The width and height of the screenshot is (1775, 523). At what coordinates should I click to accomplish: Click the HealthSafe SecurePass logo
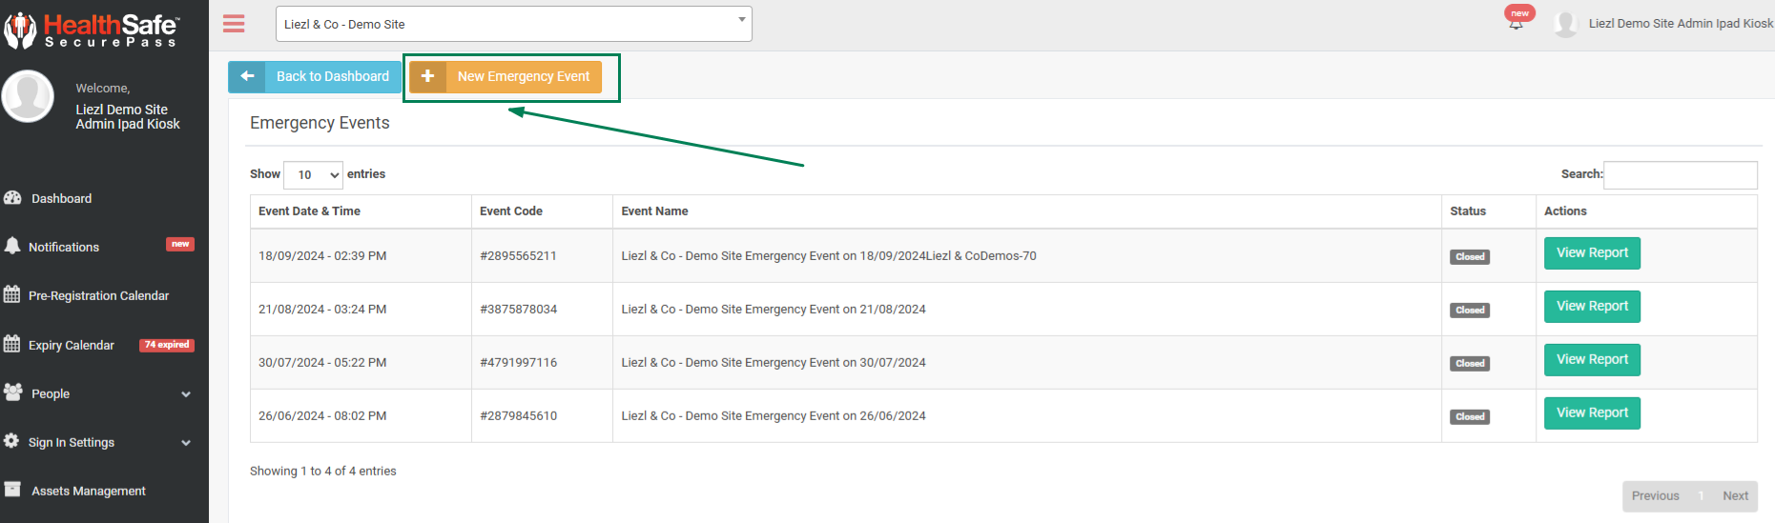pyautogui.click(x=92, y=29)
